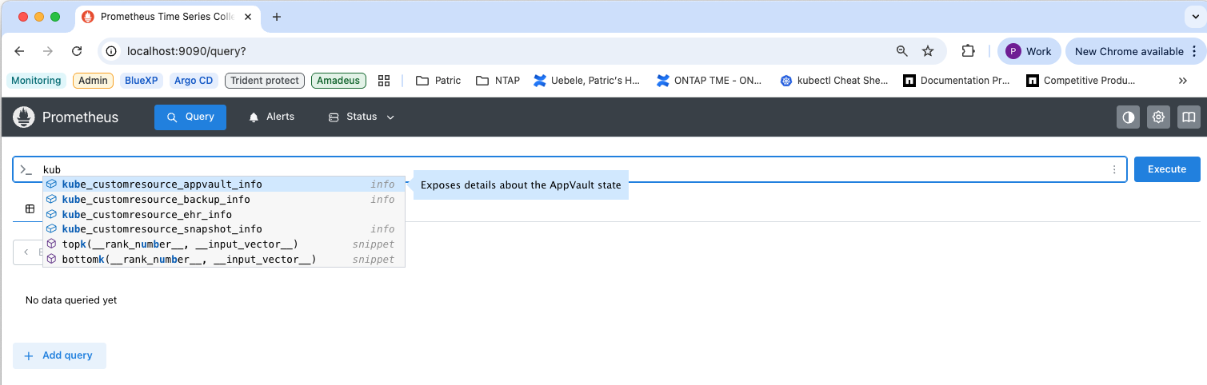Bookmark this page with the star icon

coord(928,51)
